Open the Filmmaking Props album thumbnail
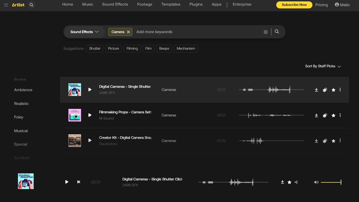This screenshot has height=202, width=359. click(75, 115)
